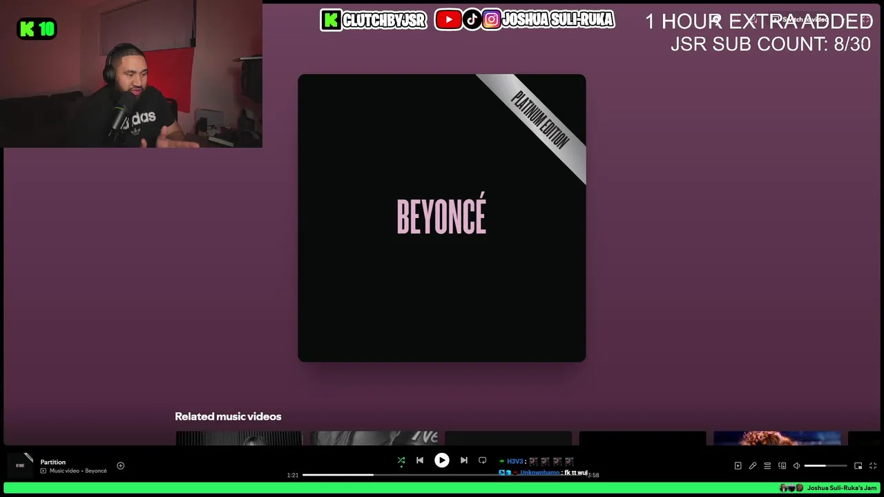Click the Music video label
Viewport: 884px width, 497px height.
[x=64, y=471]
